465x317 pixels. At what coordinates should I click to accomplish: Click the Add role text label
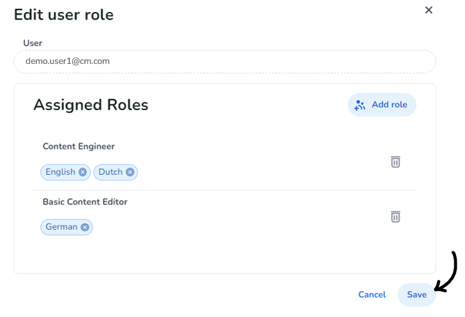[x=389, y=104]
